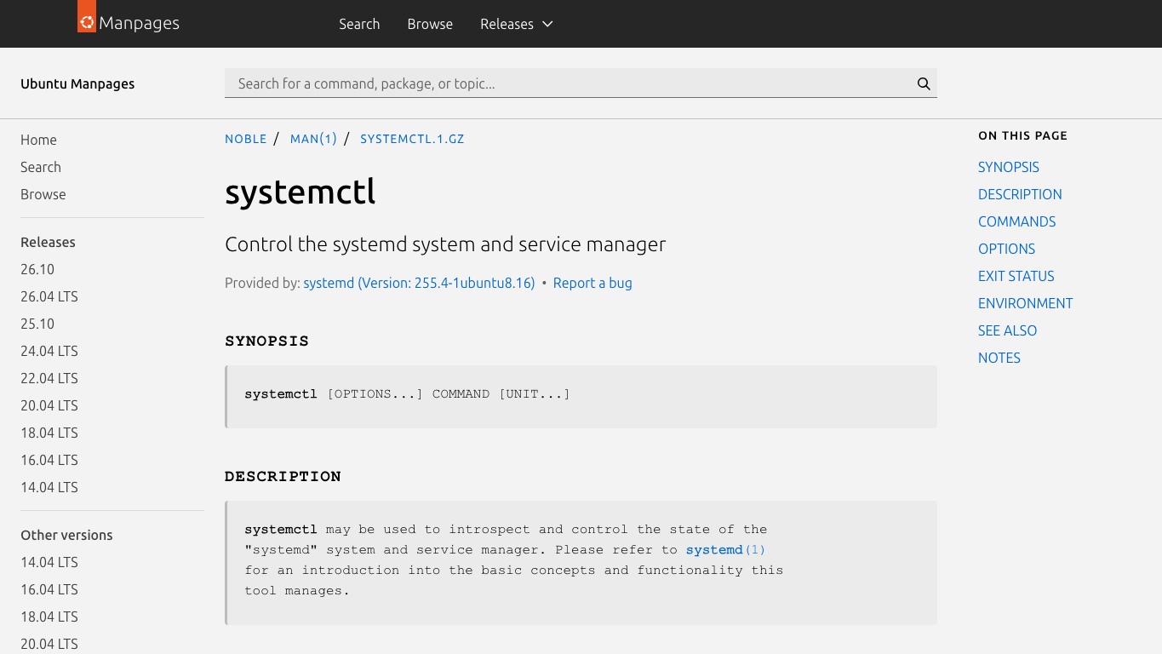This screenshot has width=1162, height=654.
Task: Select release 24.04 LTS
Action: click(x=49, y=351)
